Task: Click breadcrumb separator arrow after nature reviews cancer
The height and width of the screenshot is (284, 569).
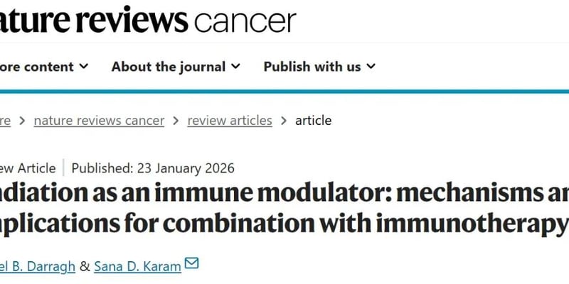Action: click(x=176, y=121)
